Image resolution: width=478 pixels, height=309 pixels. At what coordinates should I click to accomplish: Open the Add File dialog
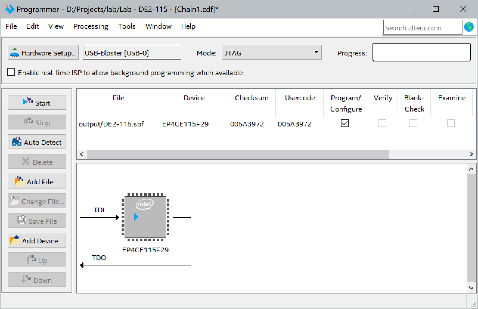pos(37,181)
